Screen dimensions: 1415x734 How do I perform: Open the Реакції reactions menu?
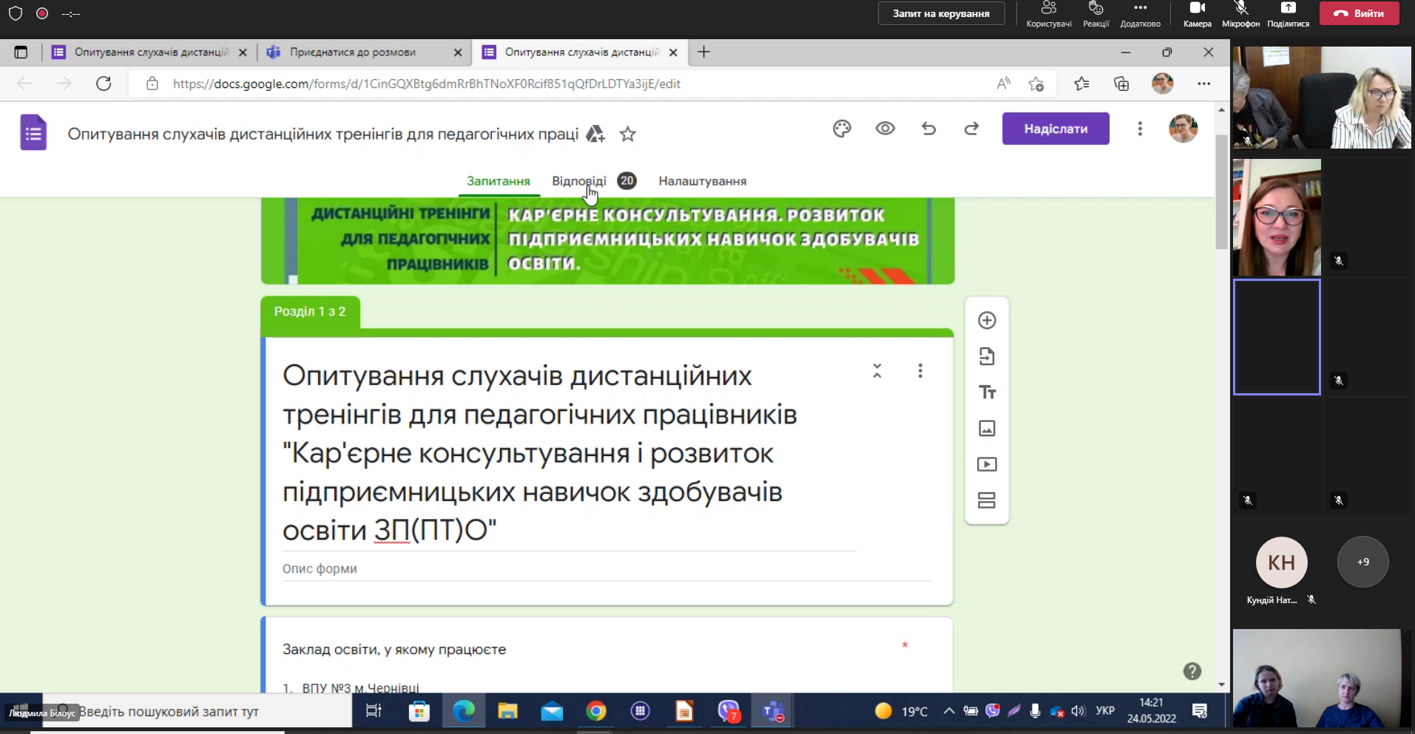click(1095, 14)
